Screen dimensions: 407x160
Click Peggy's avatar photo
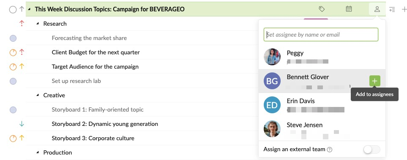272,57
